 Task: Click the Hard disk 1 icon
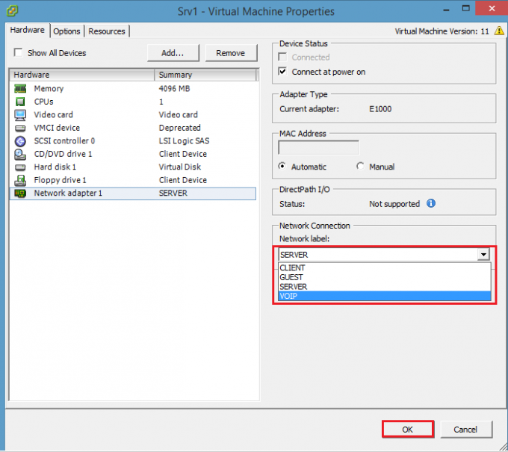click(20, 167)
